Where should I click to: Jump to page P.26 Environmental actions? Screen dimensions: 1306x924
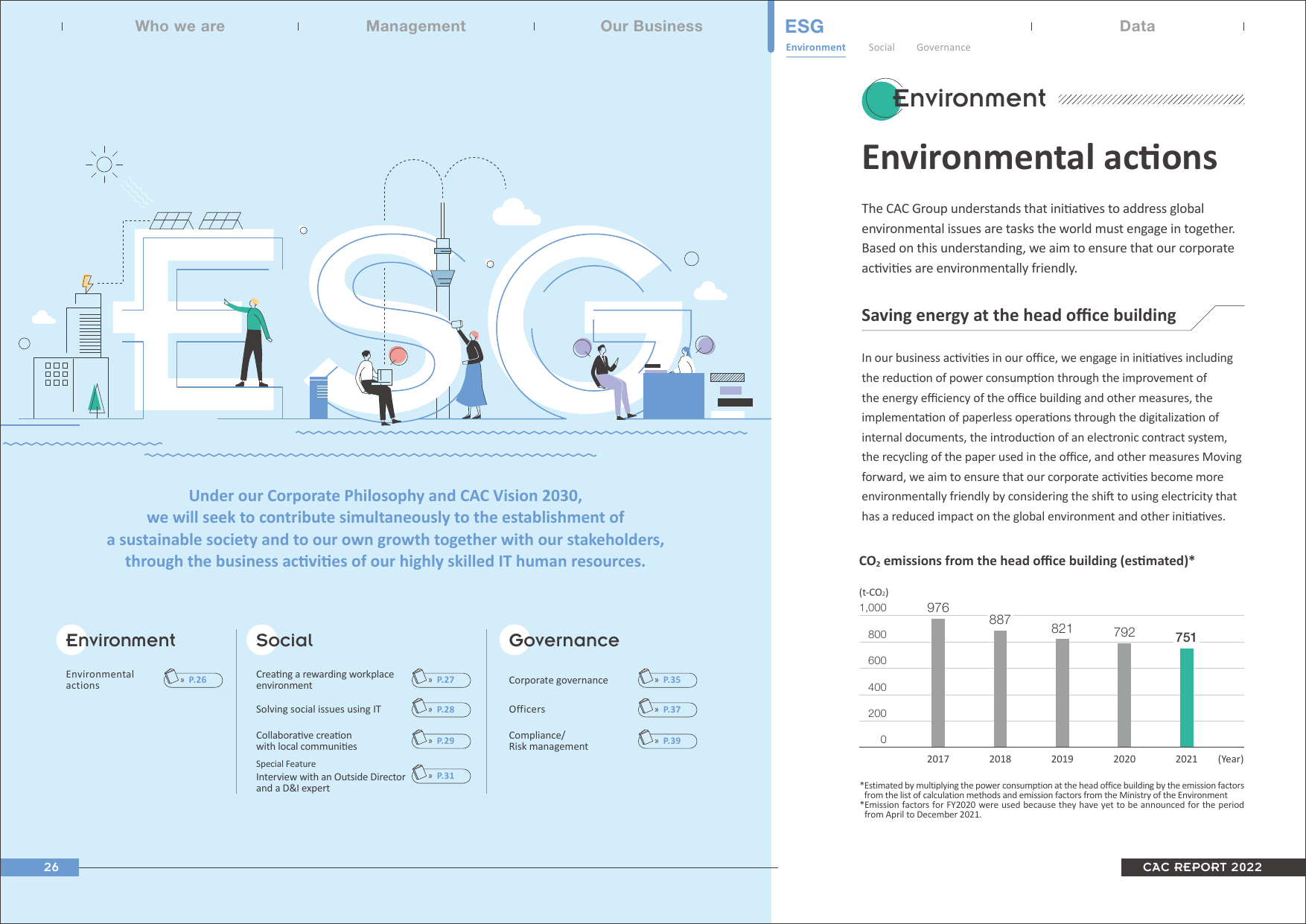[x=193, y=679]
